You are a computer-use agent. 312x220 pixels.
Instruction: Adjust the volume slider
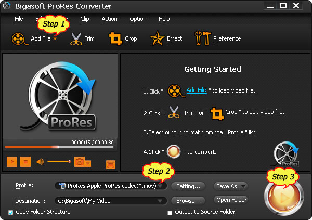pyautogui.click(x=59, y=161)
